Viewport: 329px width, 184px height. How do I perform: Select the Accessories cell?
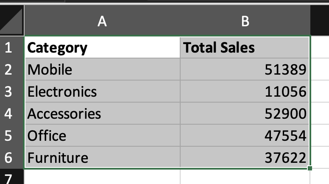pyautogui.click(x=102, y=114)
